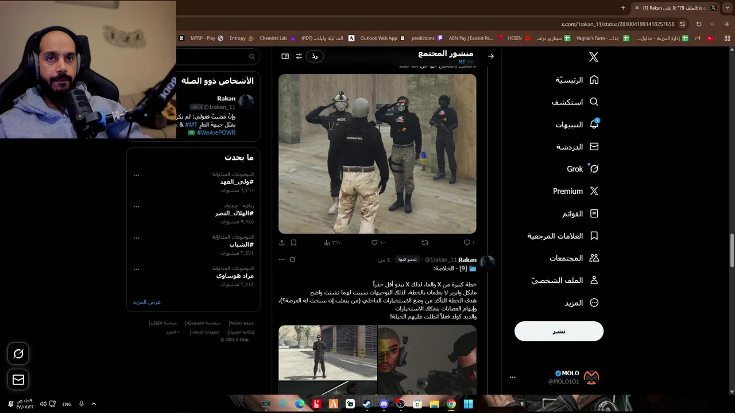
Task: Open reply sort settings sliders icon
Action: 299,56
